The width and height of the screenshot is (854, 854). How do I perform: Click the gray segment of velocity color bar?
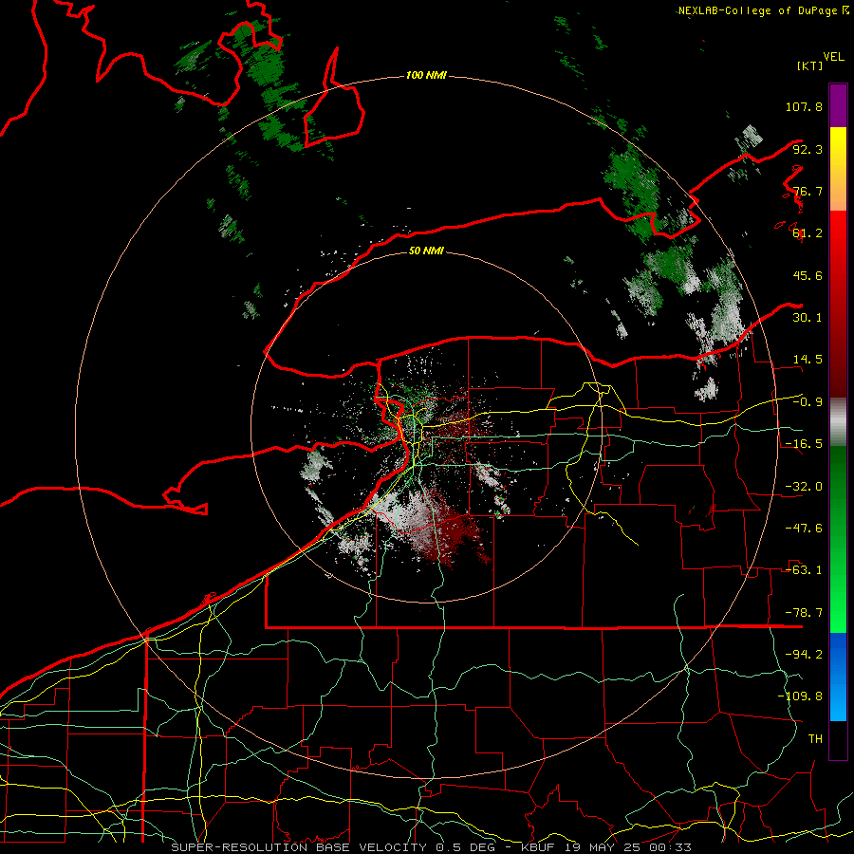[838, 422]
